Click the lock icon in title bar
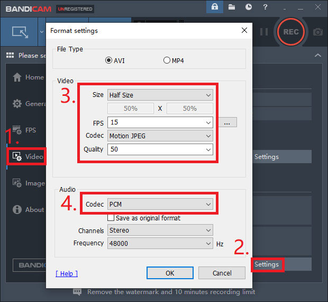The width and height of the screenshot is (328, 302). pos(215,7)
